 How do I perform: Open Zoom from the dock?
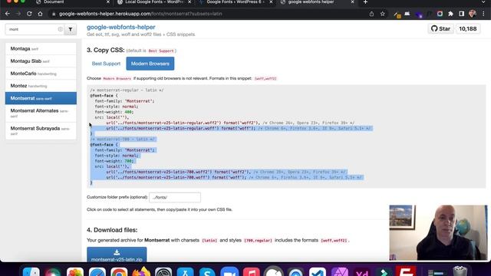click(x=229, y=271)
